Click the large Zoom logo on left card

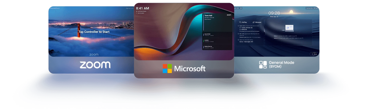[x=95, y=64]
